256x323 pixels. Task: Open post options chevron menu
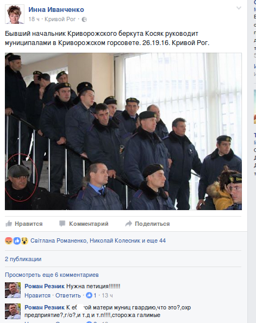pyautogui.click(x=239, y=8)
